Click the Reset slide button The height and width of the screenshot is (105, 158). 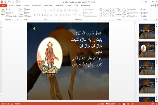pos(27,13)
